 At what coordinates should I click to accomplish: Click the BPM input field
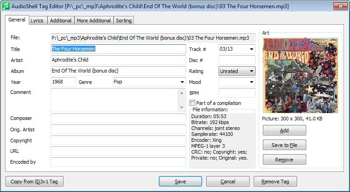pyautogui.click(x=237, y=93)
